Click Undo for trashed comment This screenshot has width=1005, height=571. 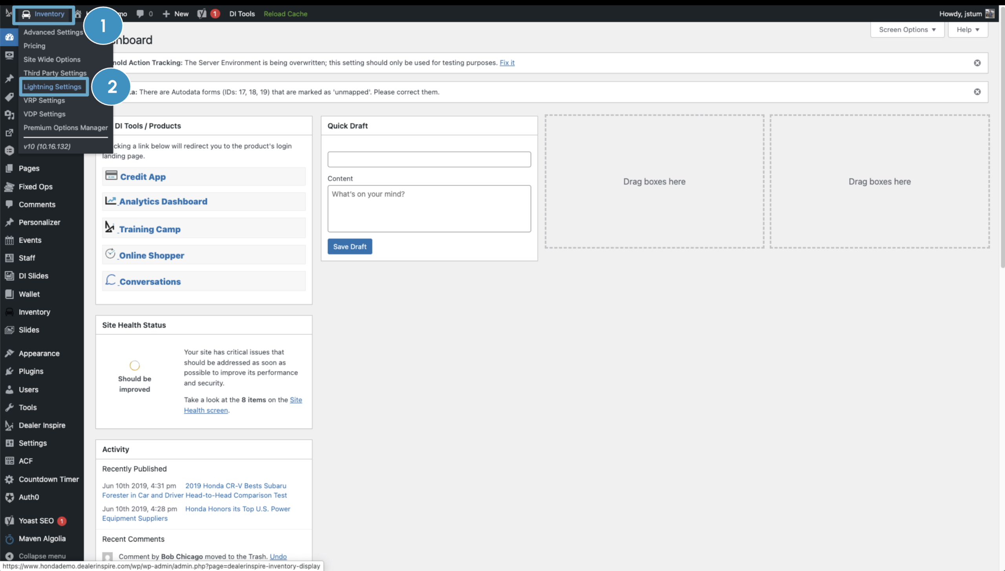click(278, 556)
